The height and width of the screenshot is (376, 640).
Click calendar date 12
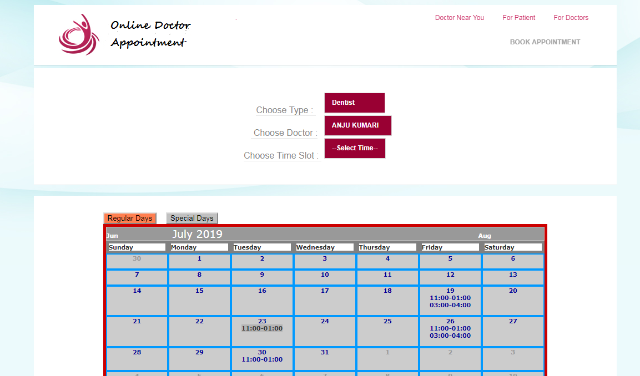point(450,275)
